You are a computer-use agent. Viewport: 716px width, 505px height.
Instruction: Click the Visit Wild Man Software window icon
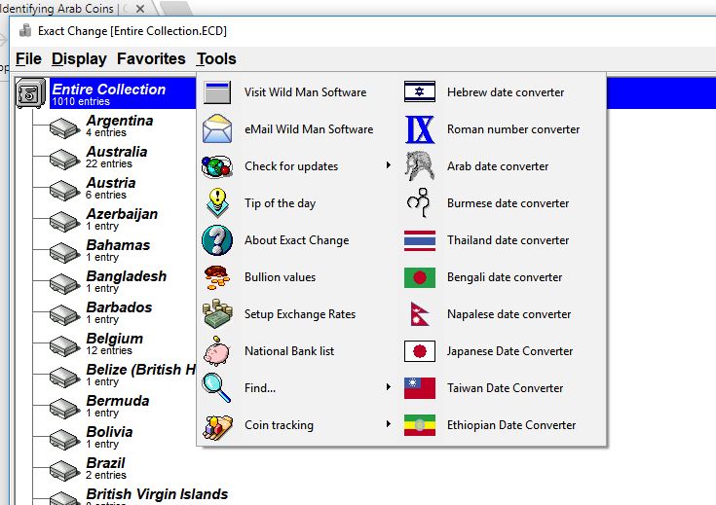(x=217, y=92)
